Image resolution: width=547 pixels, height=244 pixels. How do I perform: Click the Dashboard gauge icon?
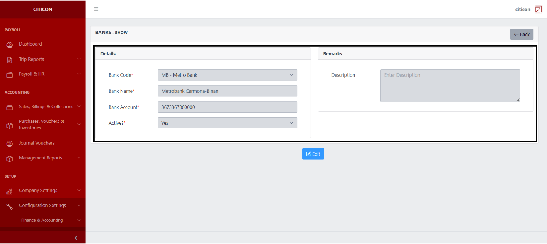[x=10, y=45]
